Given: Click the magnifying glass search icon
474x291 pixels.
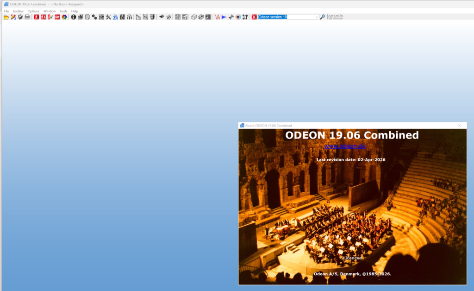Looking at the screenshot, I should 323,17.
